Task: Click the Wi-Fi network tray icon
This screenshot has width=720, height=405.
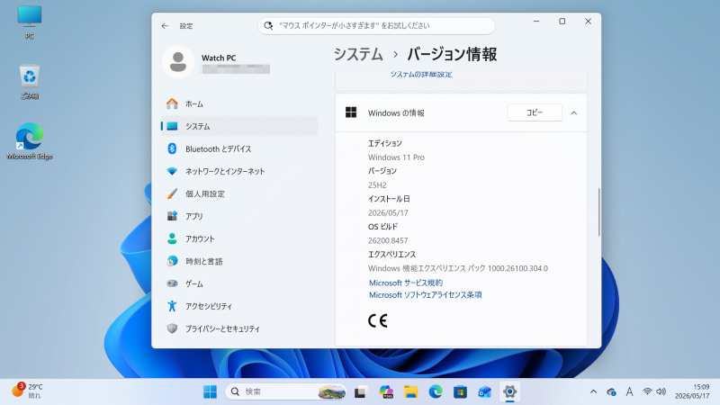Action: click(x=647, y=391)
